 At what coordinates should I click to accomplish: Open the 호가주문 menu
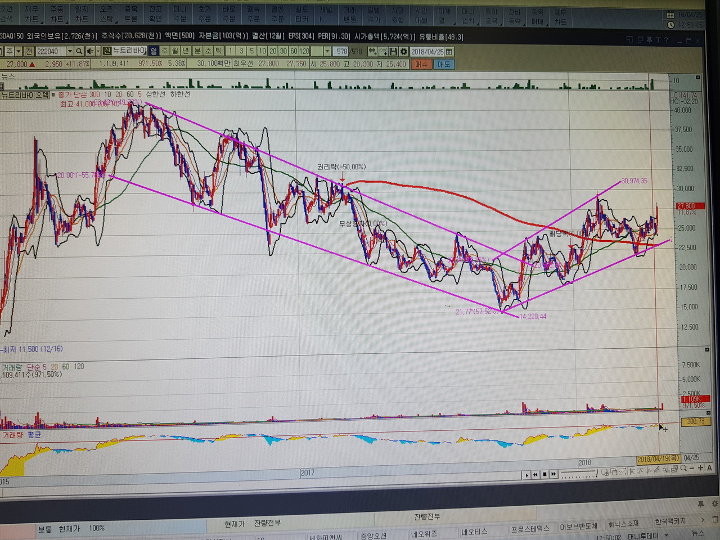204,14
